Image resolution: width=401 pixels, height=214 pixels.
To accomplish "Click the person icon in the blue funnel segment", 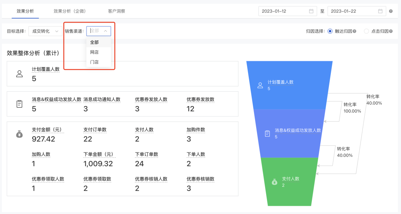I will tap(260, 85).
